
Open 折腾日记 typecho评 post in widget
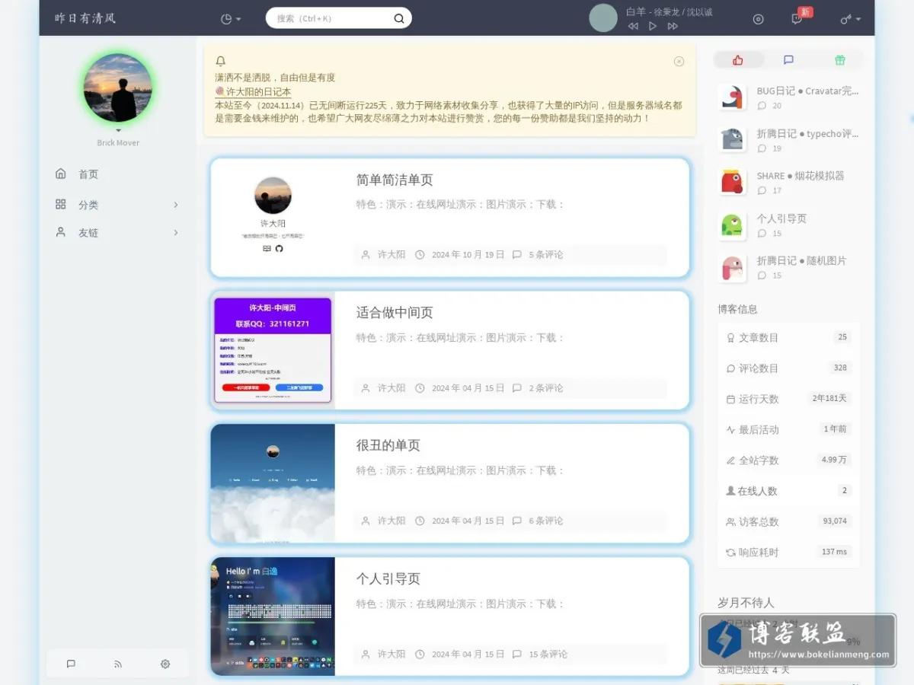(807, 134)
